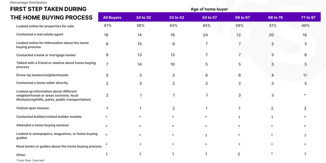Click the 47% value under All Buyers
Screen dimensions: 326x163
(x=107, y=26)
